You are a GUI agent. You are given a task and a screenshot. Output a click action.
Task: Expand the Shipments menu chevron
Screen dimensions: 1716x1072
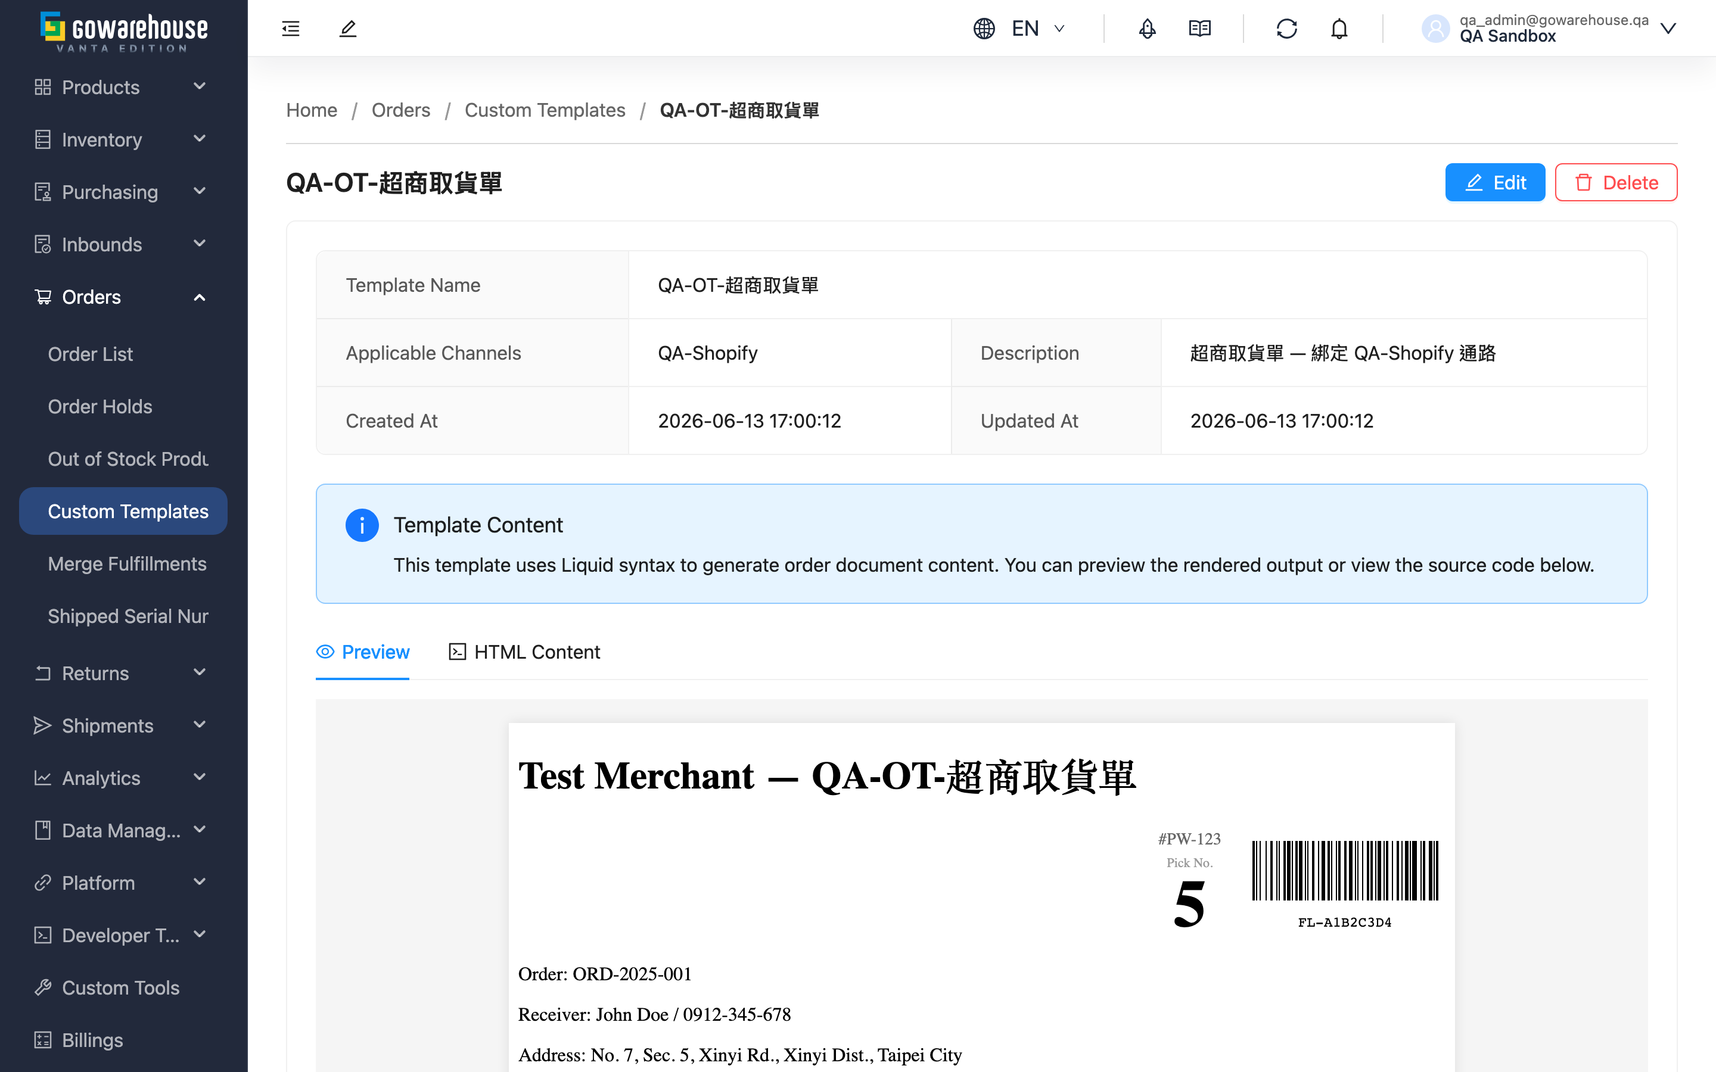point(200,725)
